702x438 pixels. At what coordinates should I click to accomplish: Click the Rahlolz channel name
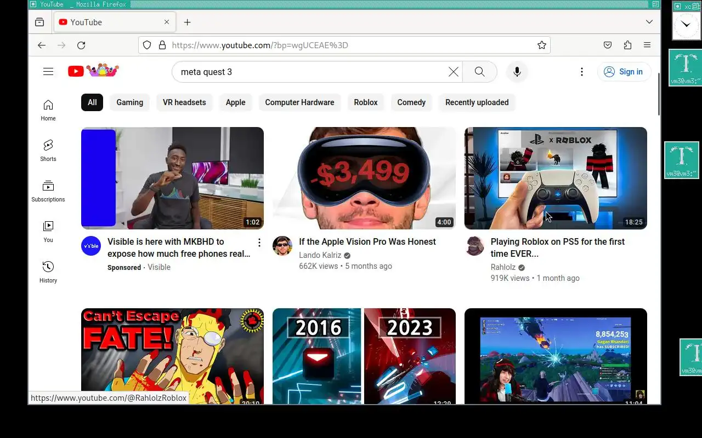[x=503, y=267]
